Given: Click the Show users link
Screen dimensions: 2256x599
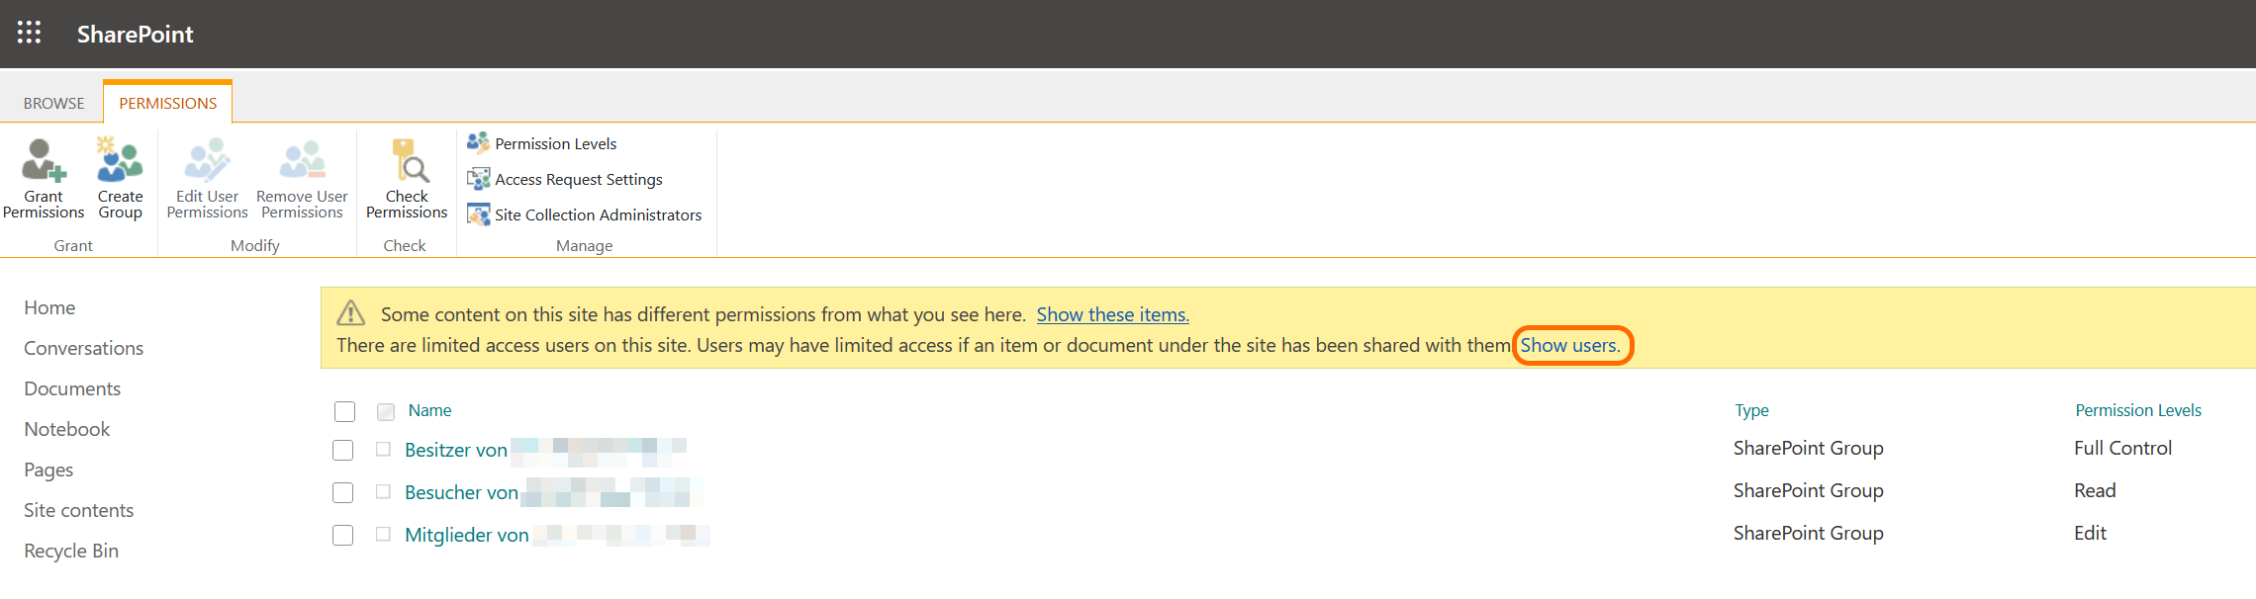Looking at the screenshot, I should pos(1570,346).
